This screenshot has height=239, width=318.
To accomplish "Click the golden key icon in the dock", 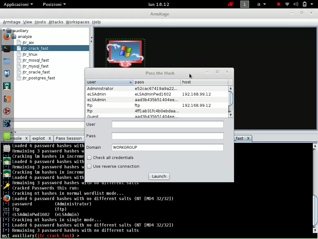I will tap(7, 186).
